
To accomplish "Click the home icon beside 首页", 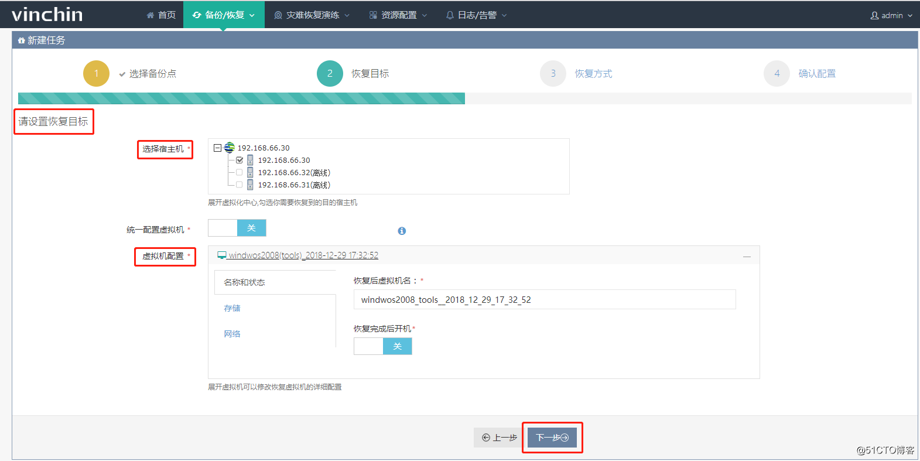I will (151, 15).
